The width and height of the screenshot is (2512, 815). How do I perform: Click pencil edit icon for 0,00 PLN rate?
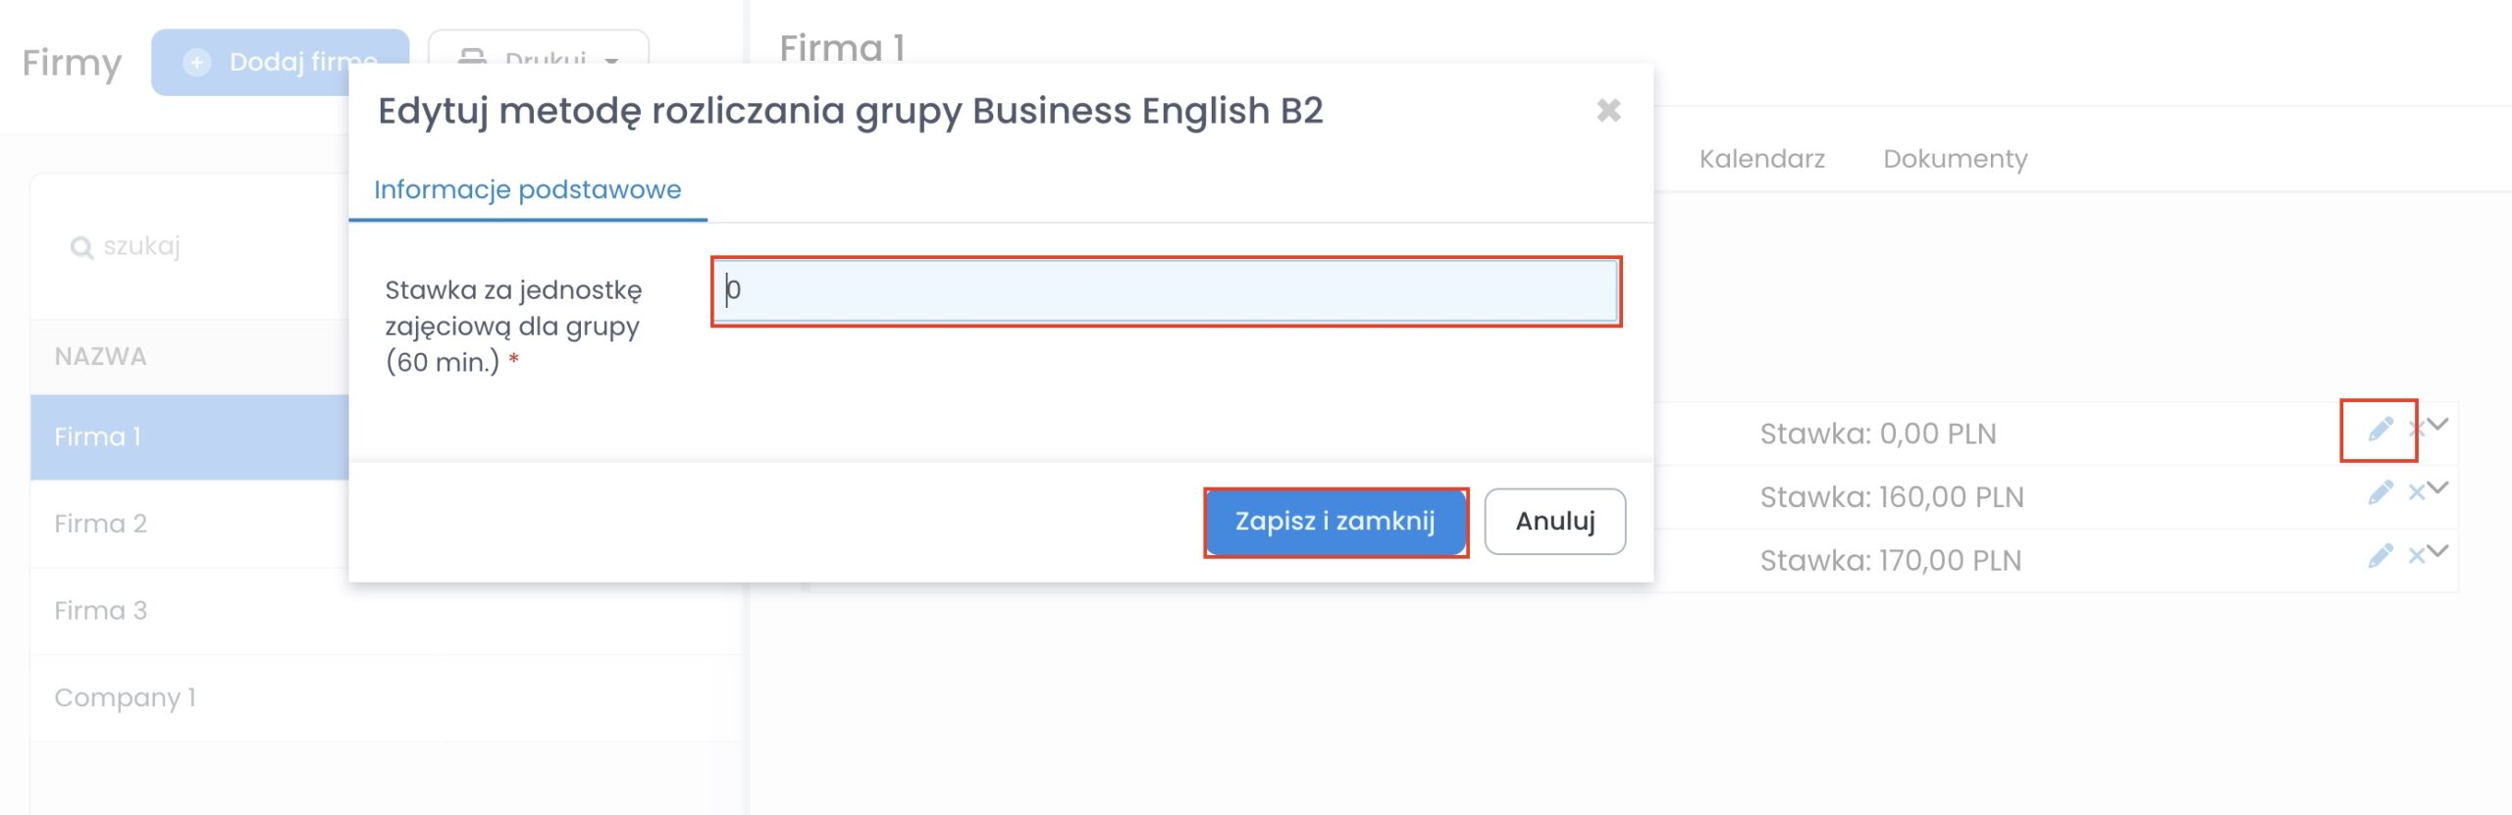[2380, 430]
